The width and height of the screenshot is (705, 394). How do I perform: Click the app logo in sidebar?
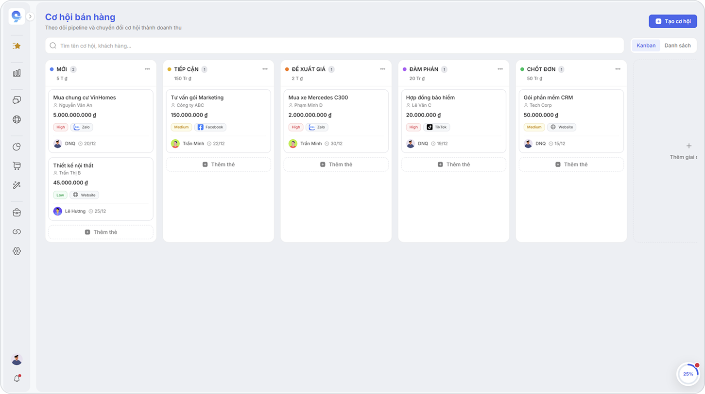click(17, 16)
